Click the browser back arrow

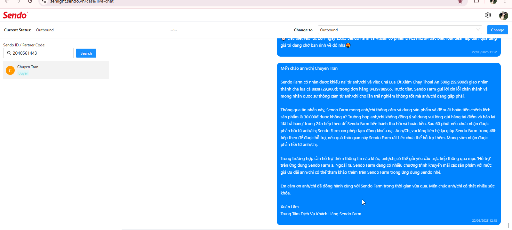(7, 2)
